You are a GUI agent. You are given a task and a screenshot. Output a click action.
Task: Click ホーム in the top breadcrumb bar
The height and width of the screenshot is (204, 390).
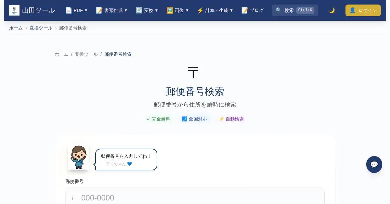pos(16,28)
